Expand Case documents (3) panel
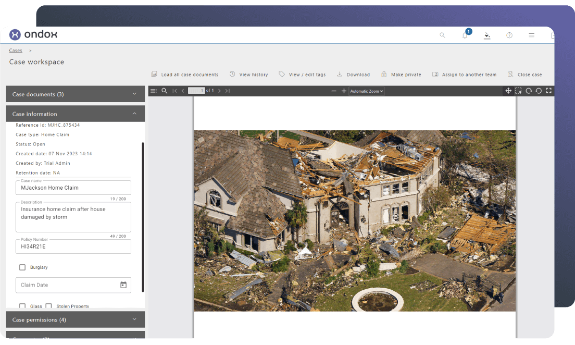Image resolution: width=575 pixels, height=345 pixels. (75, 94)
